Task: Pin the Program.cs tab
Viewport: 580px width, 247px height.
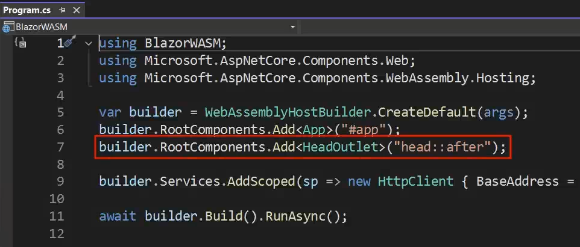Action: pyautogui.click(x=62, y=10)
